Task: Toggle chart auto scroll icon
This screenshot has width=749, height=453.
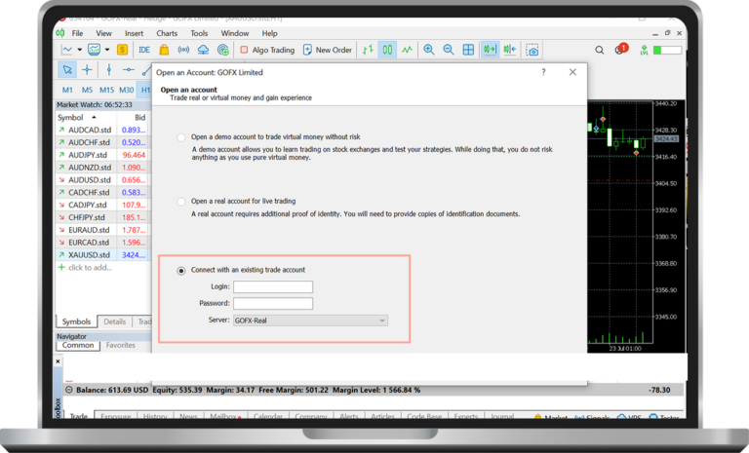Action: tap(491, 50)
